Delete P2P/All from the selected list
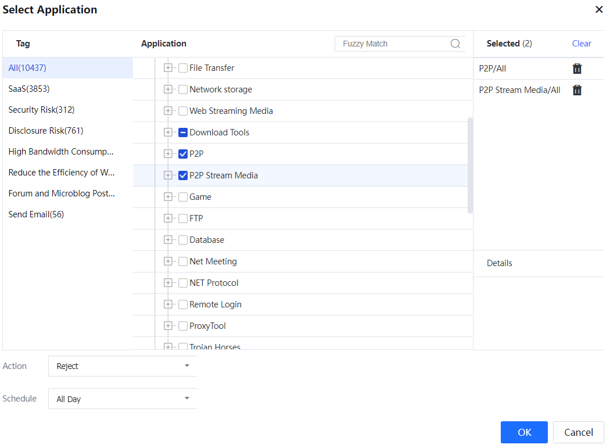 [577, 69]
